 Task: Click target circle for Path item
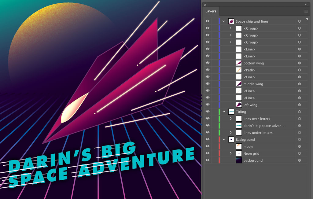click(300, 70)
